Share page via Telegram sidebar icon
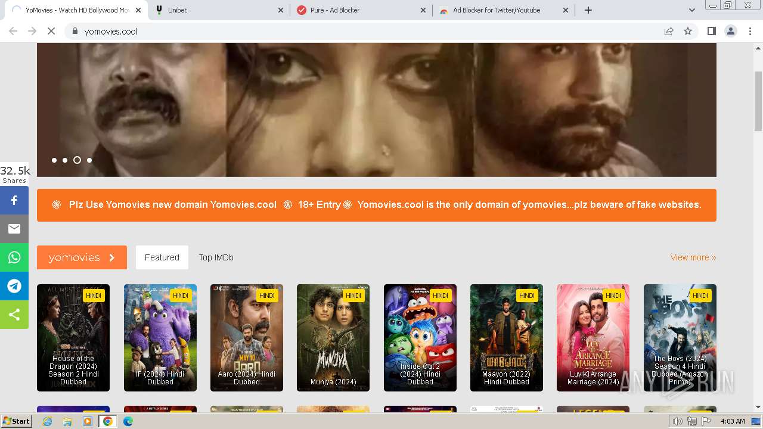The width and height of the screenshot is (763, 429). (x=14, y=286)
